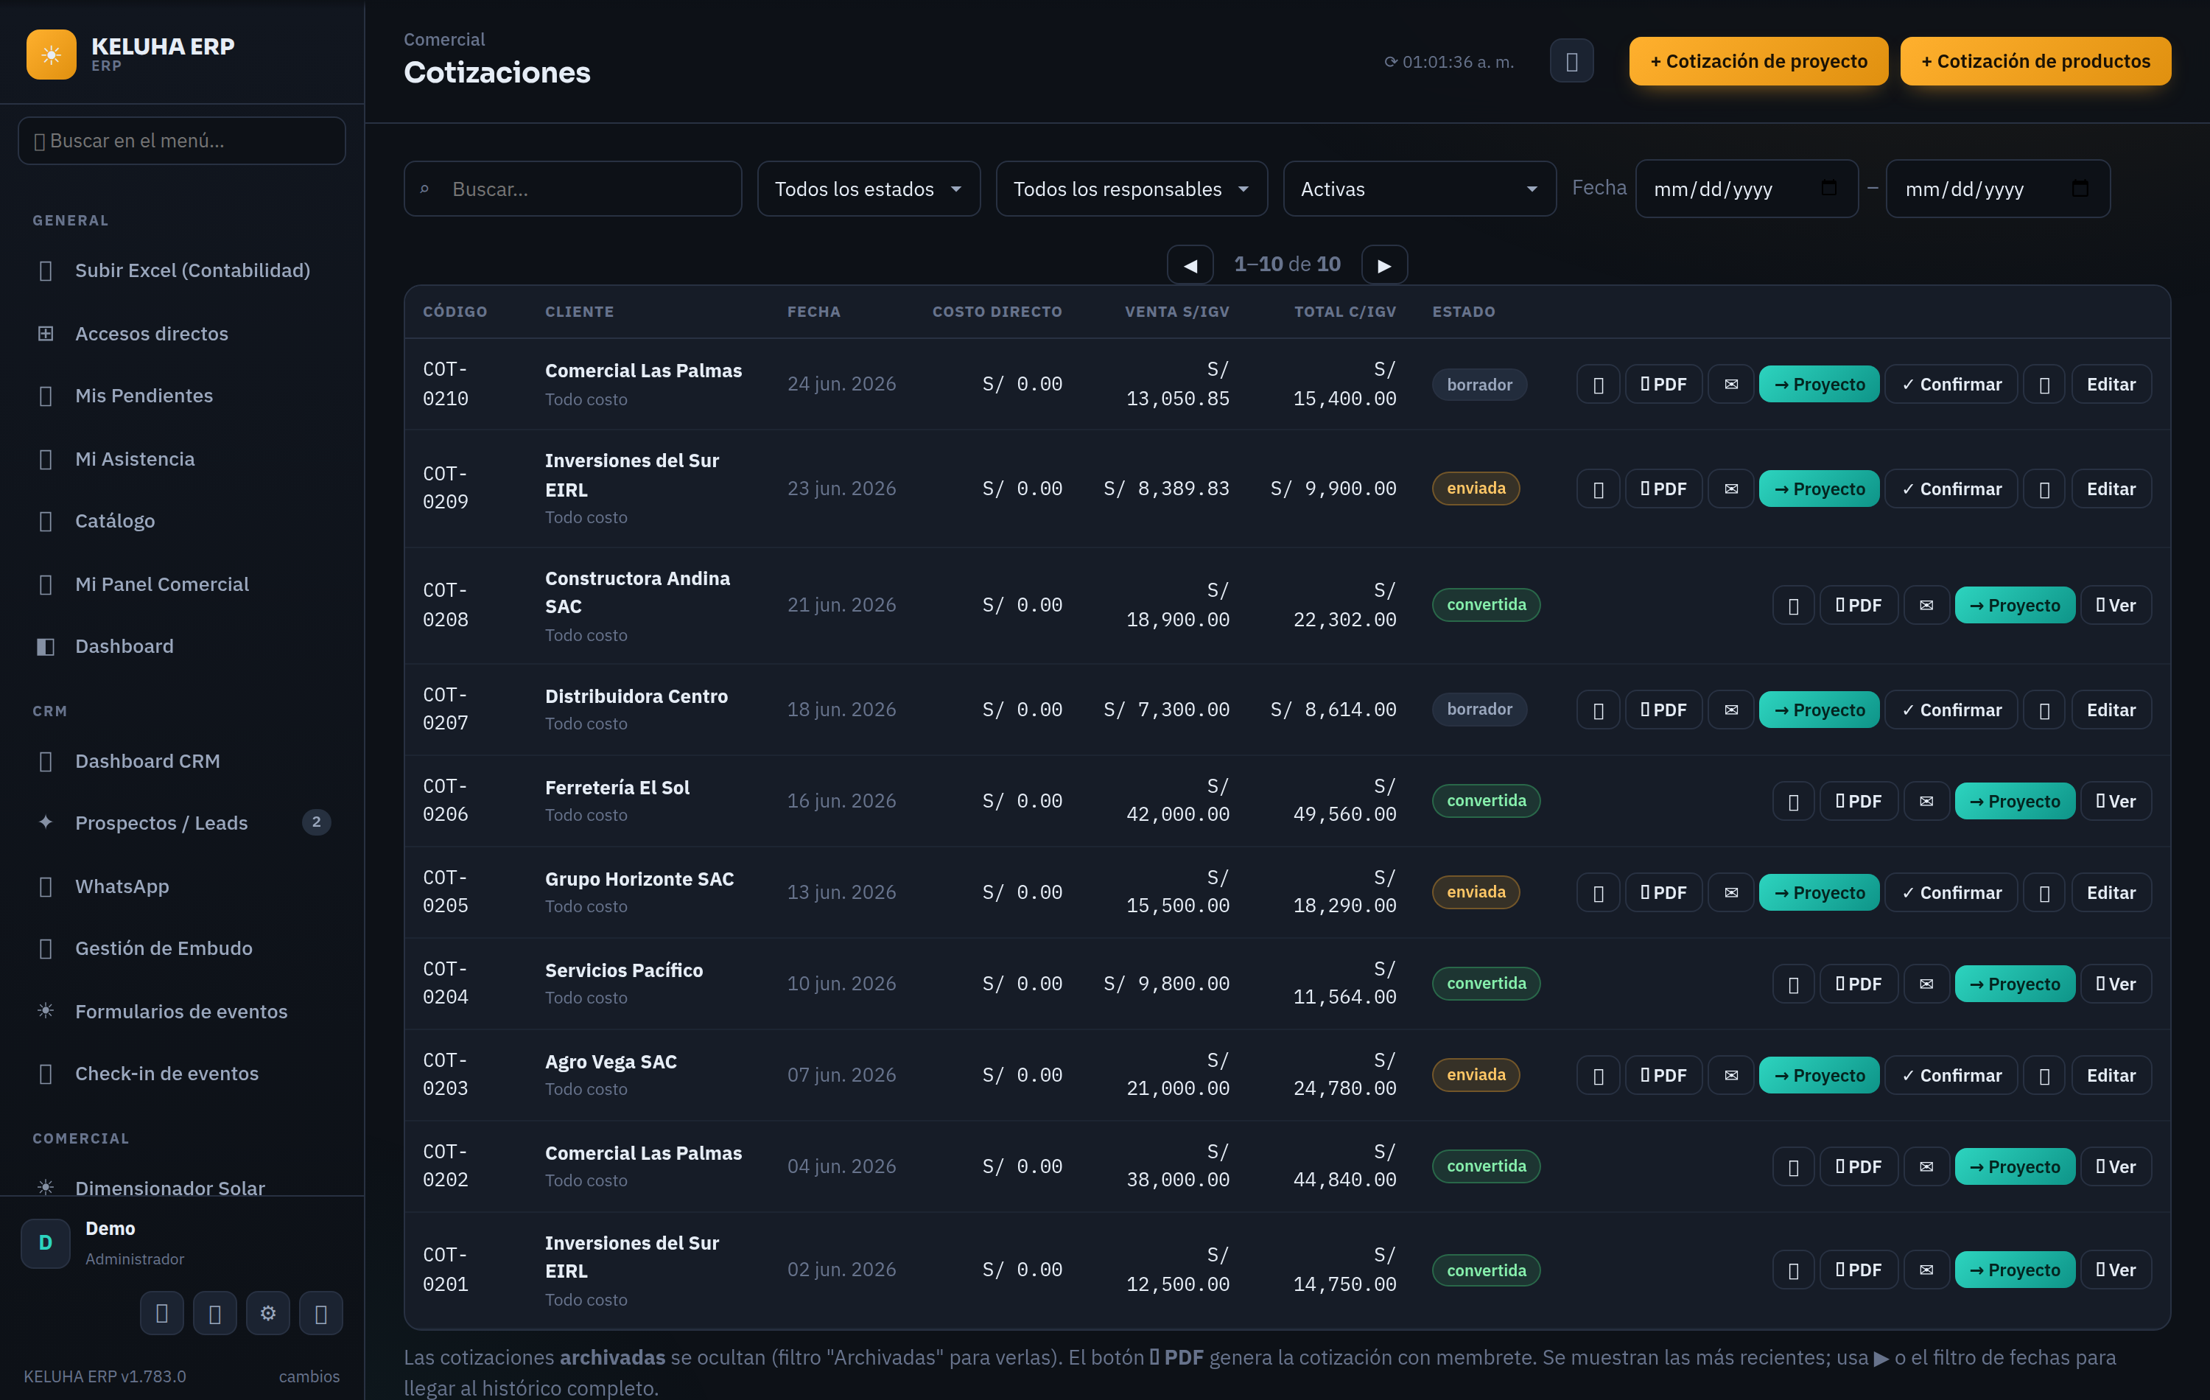Edit quotation COT-0205
The height and width of the screenshot is (1400, 2210).
click(2110, 892)
